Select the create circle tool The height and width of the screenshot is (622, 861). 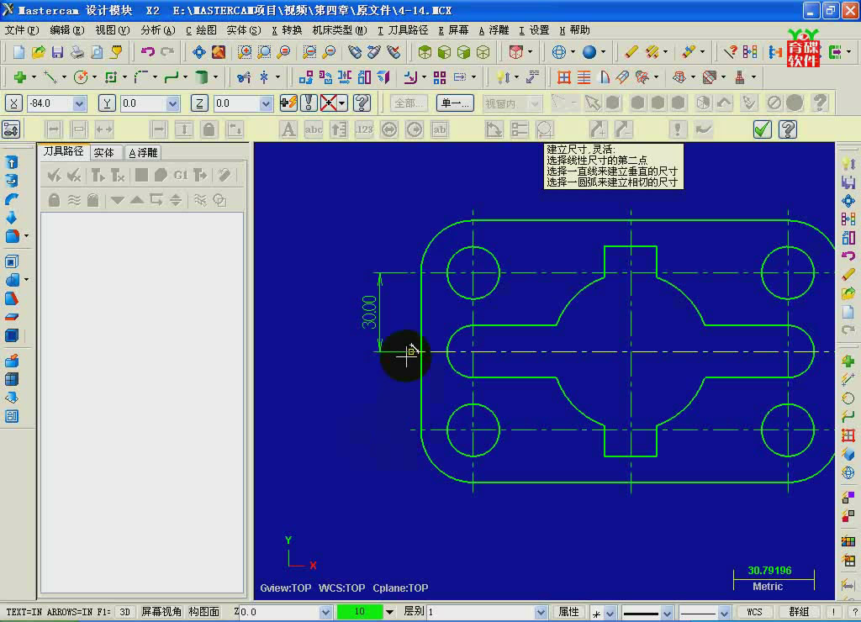(81, 77)
